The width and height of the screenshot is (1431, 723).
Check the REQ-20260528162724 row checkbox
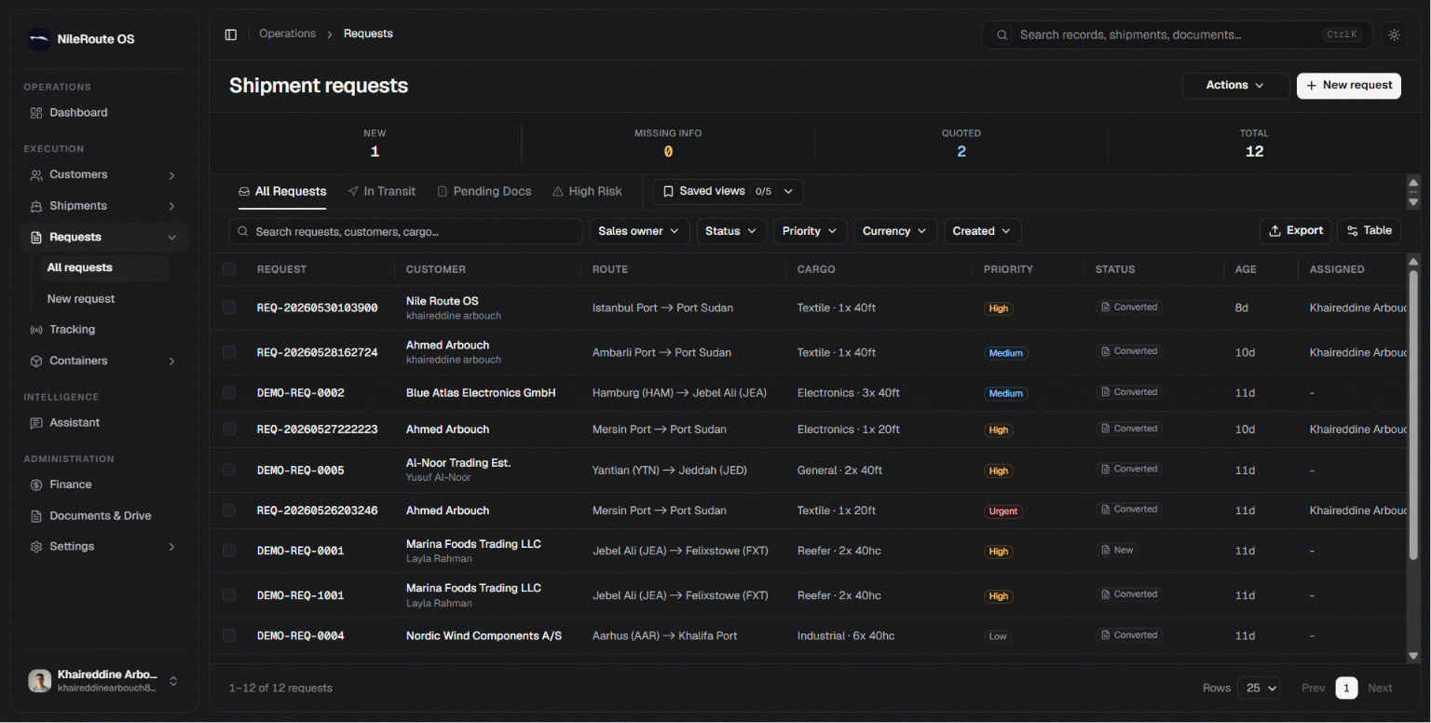point(229,352)
